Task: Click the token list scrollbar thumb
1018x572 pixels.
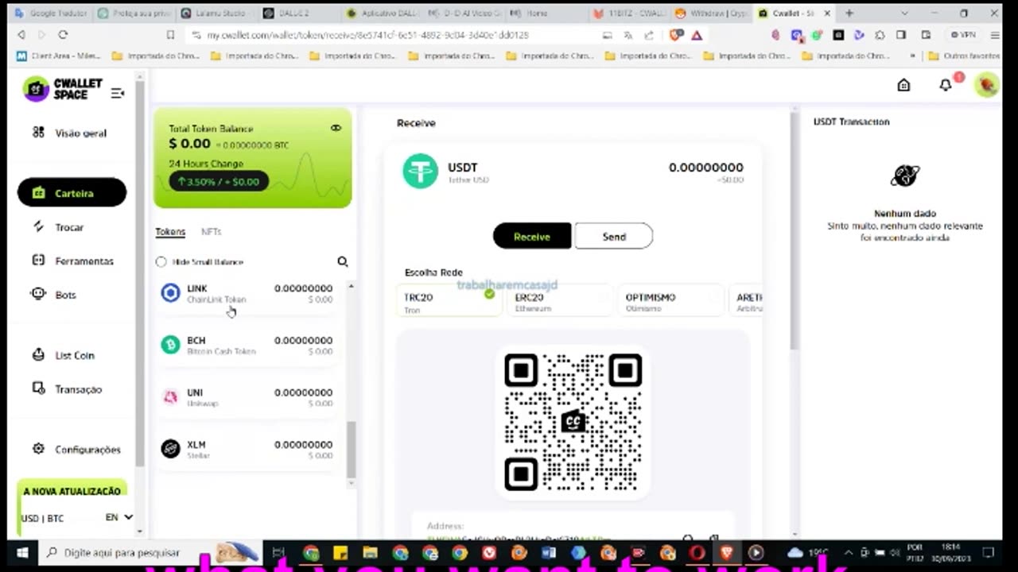Action: tap(351, 449)
